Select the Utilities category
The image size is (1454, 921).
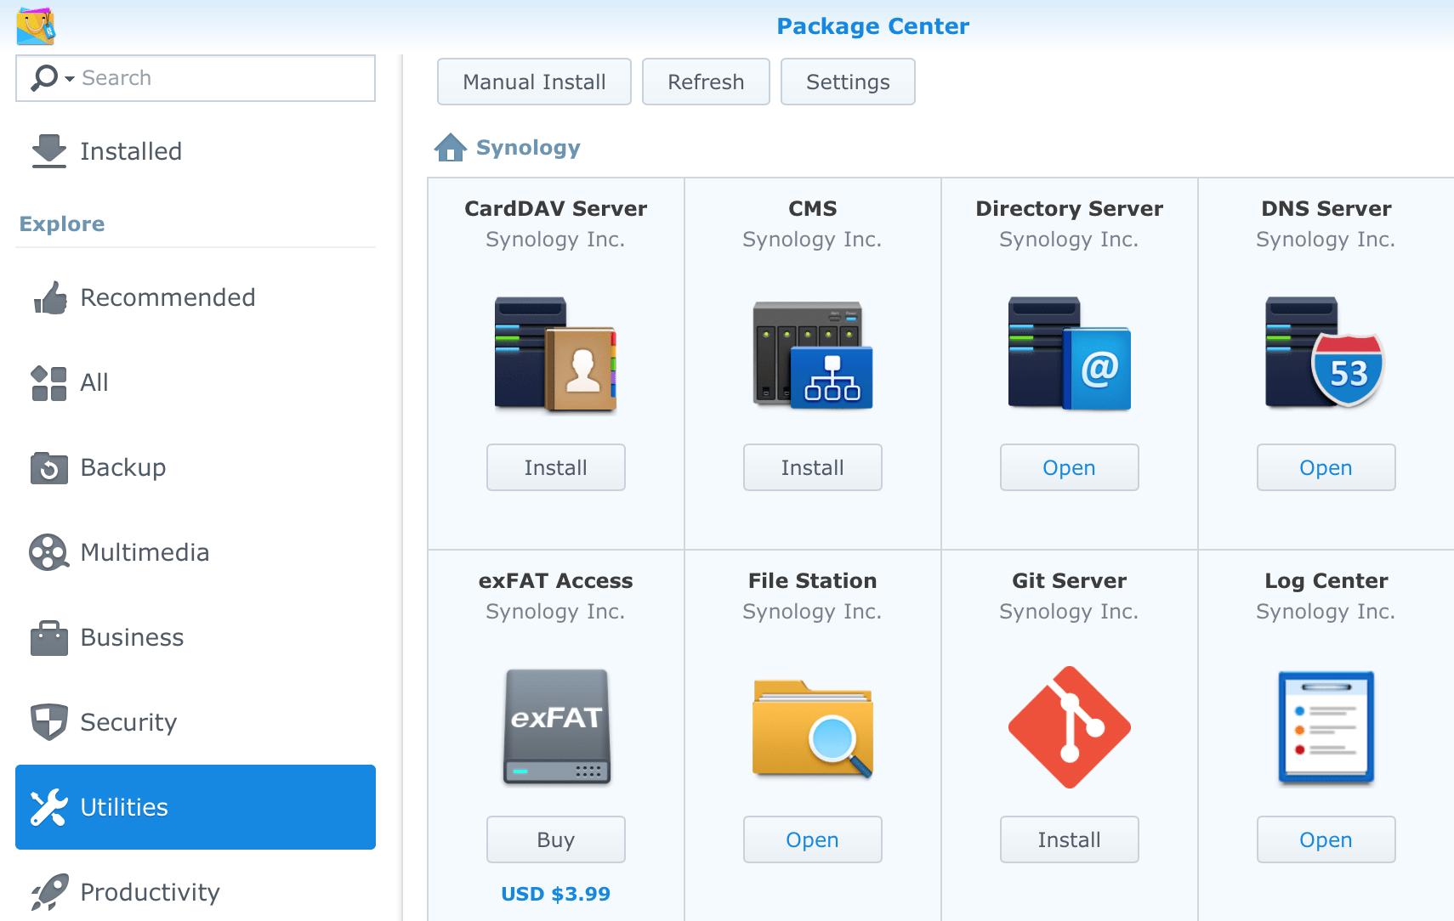coord(196,807)
